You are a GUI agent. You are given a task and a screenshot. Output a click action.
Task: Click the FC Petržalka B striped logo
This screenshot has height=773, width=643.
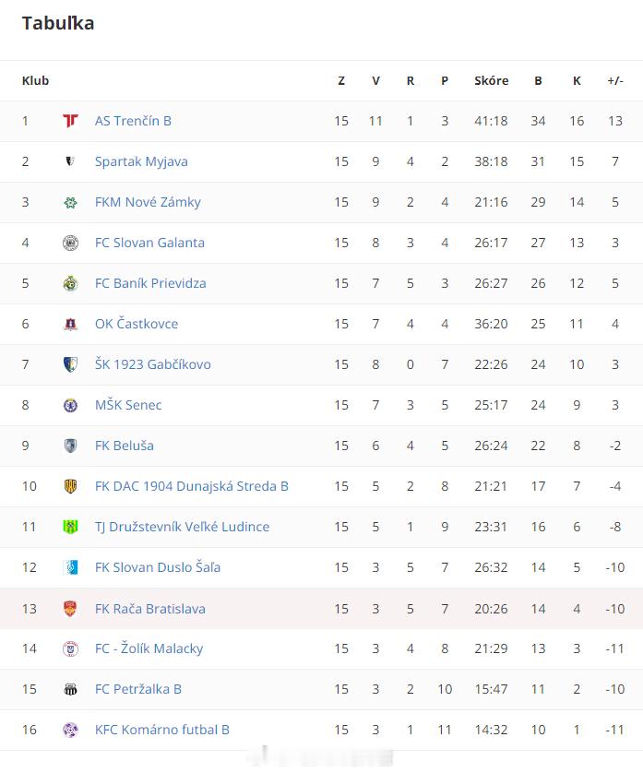pos(70,689)
